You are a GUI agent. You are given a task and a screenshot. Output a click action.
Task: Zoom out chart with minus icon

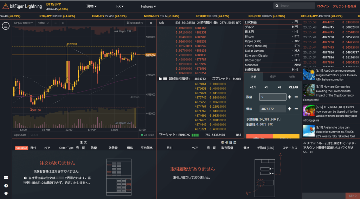pos(56,23)
